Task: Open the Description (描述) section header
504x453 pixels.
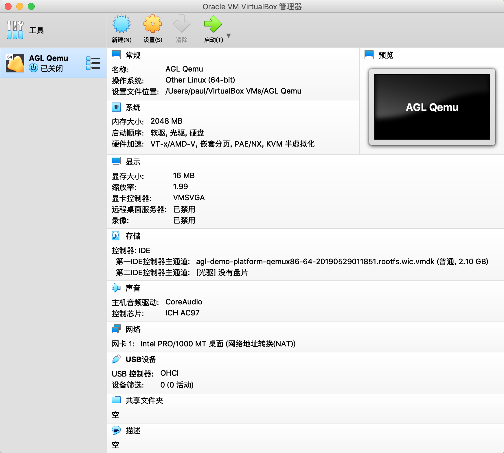Action: pos(133,431)
